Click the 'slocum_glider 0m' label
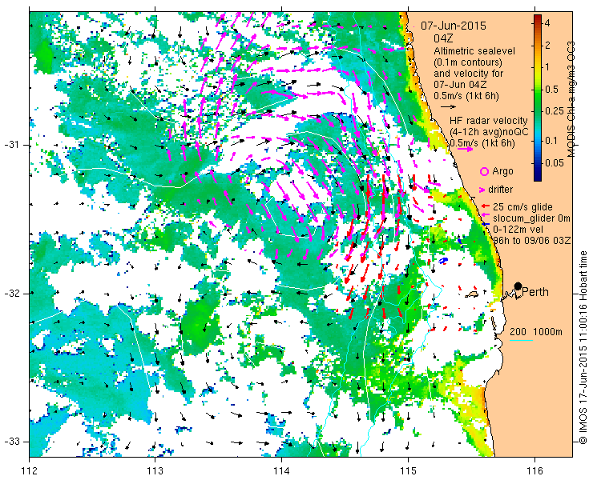This screenshot has width=593, height=480. 531,218
